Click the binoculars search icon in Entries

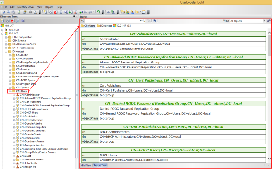pos(155,21)
